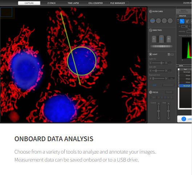Click the navigator thumbnail in image corner
The image size is (192, 175).
7,12
